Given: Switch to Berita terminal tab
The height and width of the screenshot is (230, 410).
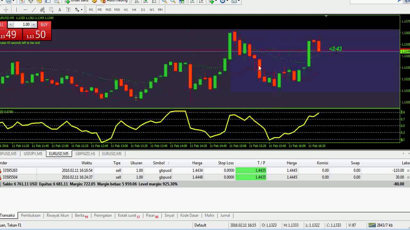Looking at the screenshot, I should [x=81, y=215].
